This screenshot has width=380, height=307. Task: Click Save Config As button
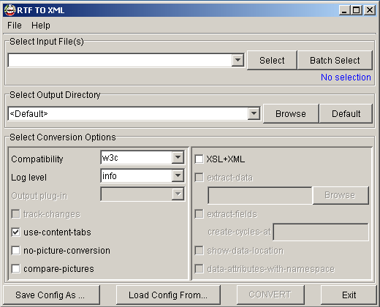click(x=51, y=295)
